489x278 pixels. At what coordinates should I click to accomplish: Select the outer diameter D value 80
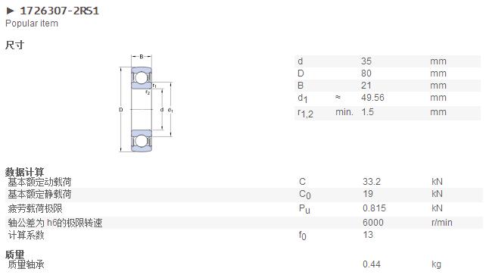point(366,73)
